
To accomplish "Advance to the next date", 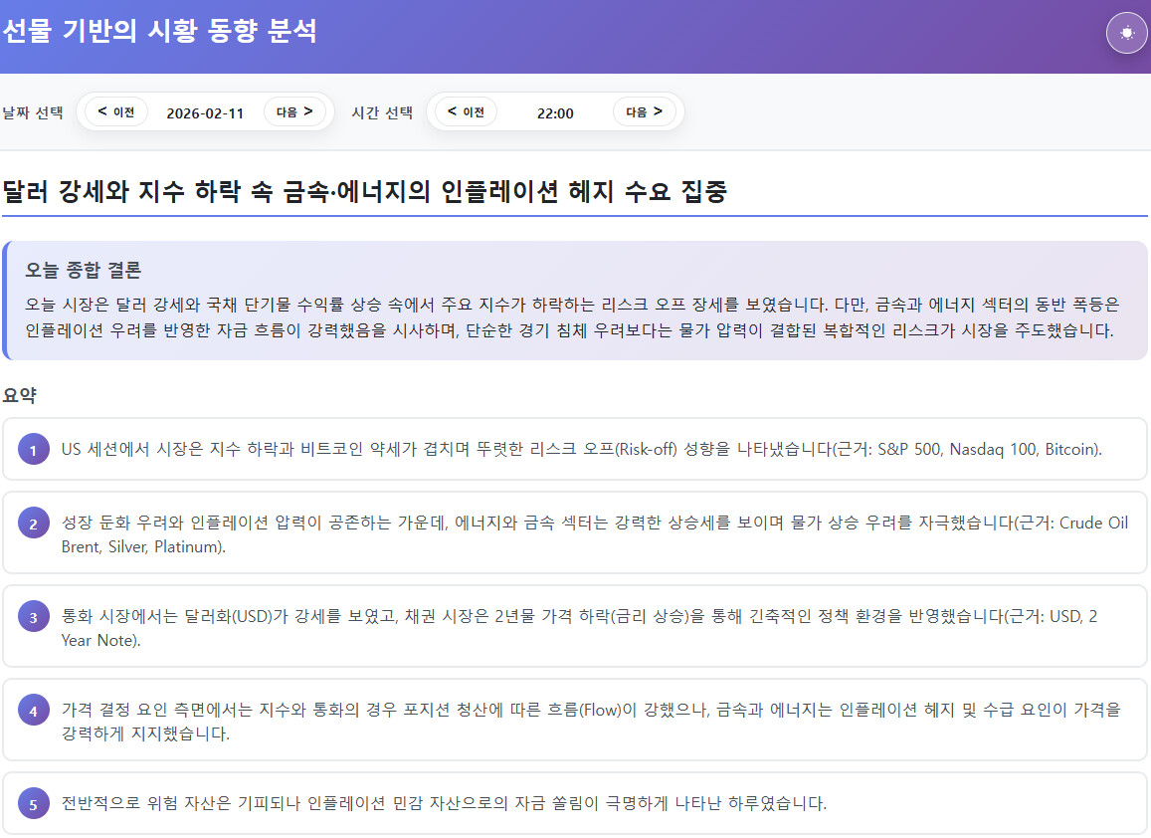I will (x=294, y=111).
